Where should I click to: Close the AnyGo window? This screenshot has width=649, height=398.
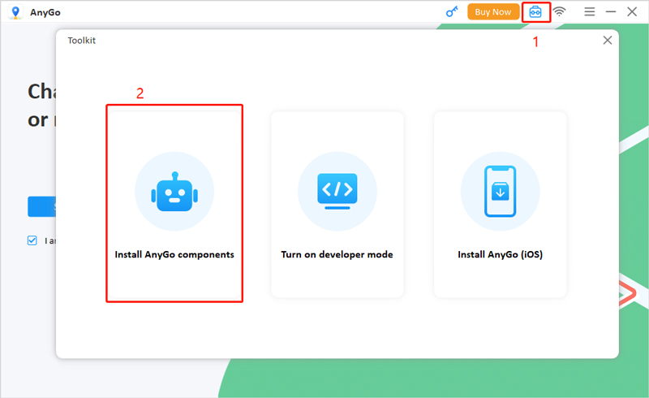tap(632, 11)
